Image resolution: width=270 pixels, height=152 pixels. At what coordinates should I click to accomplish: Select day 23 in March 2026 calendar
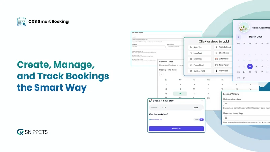point(238,72)
